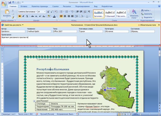Switch to the Ссылки tab

[x=56, y=6]
